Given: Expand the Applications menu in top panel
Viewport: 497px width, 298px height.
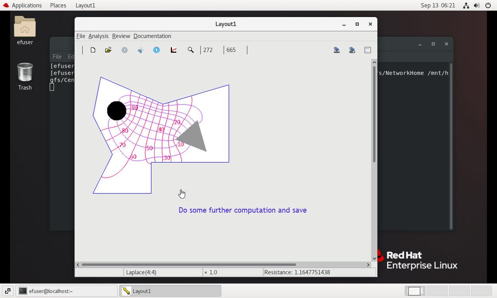Looking at the screenshot, I should [x=27, y=5].
